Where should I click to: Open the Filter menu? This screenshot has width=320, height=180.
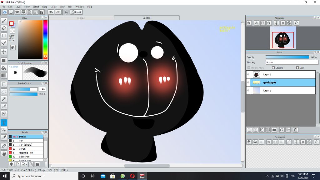pos(27,7)
